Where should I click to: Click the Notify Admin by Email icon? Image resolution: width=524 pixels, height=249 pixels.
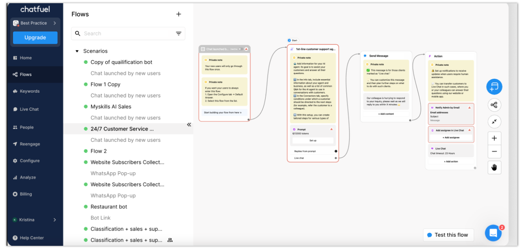coord(432,108)
